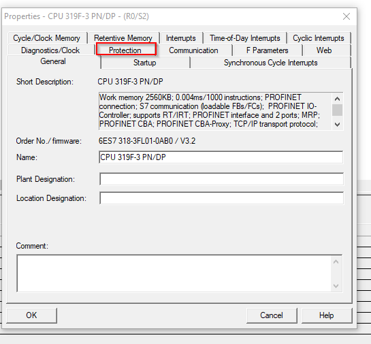This screenshot has width=371, height=344.
Task: Click inside the Comment text area
Action: [x=174, y=273]
